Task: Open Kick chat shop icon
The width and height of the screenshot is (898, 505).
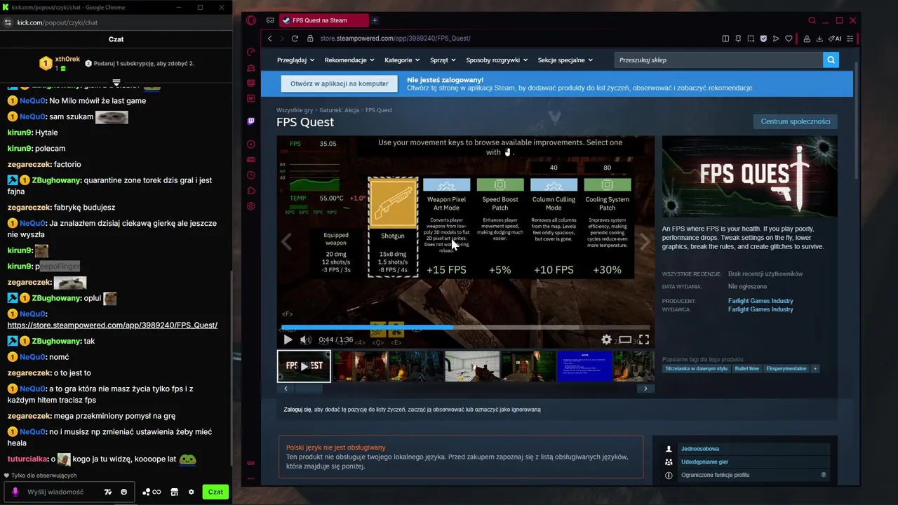Action: point(175,492)
